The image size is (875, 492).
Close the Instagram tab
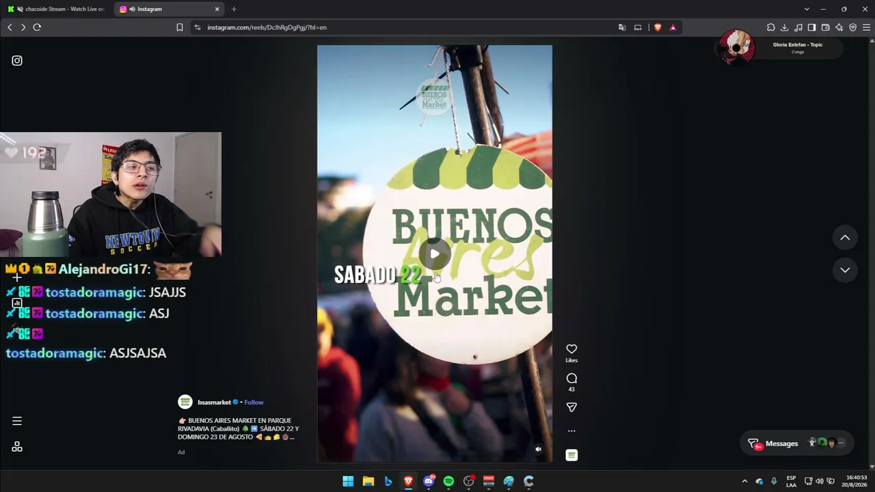[217, 9]
